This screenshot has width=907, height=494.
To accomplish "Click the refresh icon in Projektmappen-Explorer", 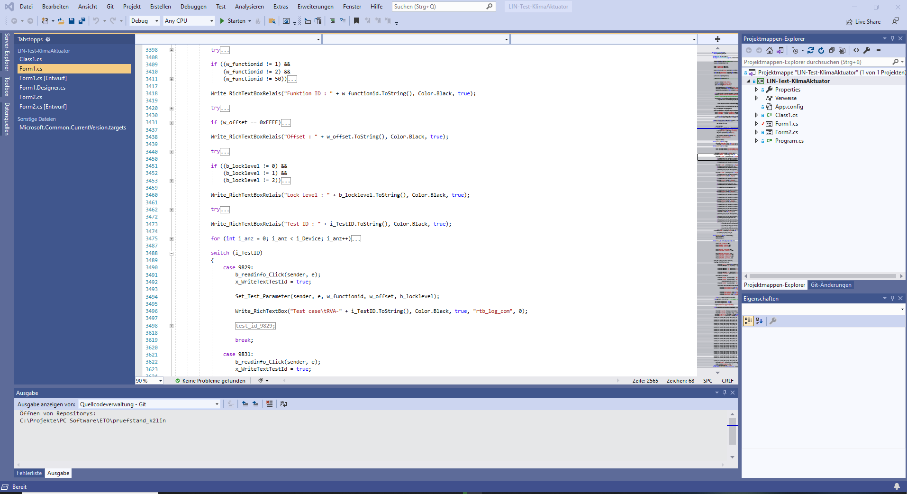I will click(821, 50).
